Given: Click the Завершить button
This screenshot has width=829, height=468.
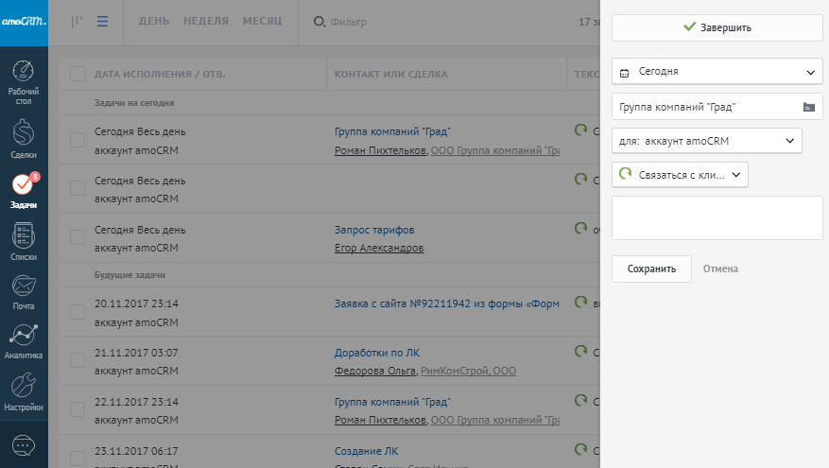Looking at the screenshot, I should coord(717,27).
